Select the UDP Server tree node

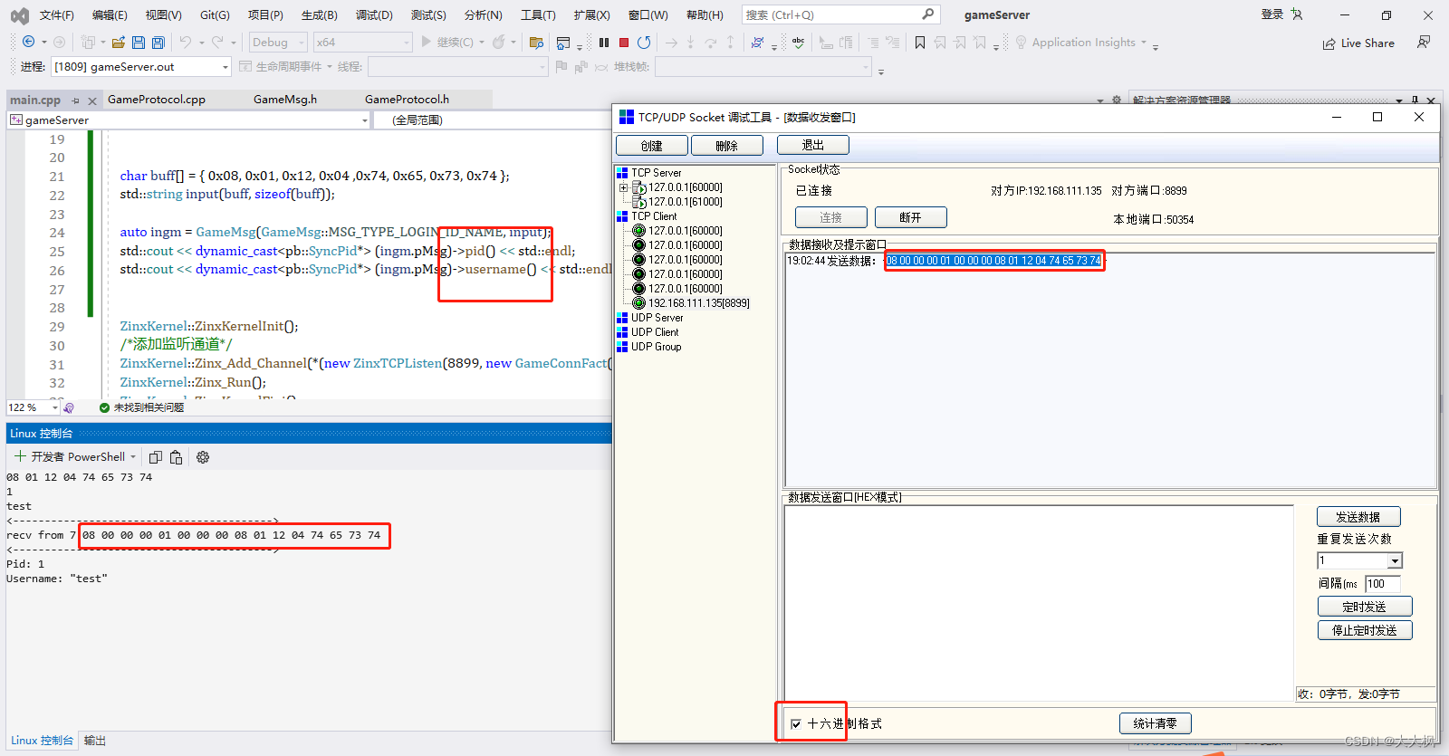657,318
